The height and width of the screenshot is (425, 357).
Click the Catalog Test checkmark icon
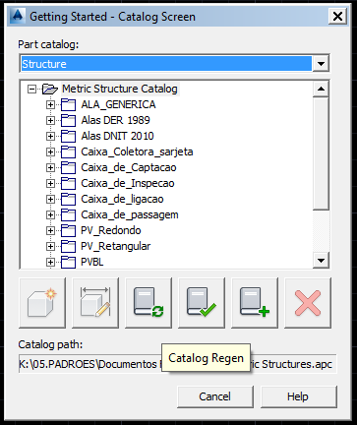[202, 303]
